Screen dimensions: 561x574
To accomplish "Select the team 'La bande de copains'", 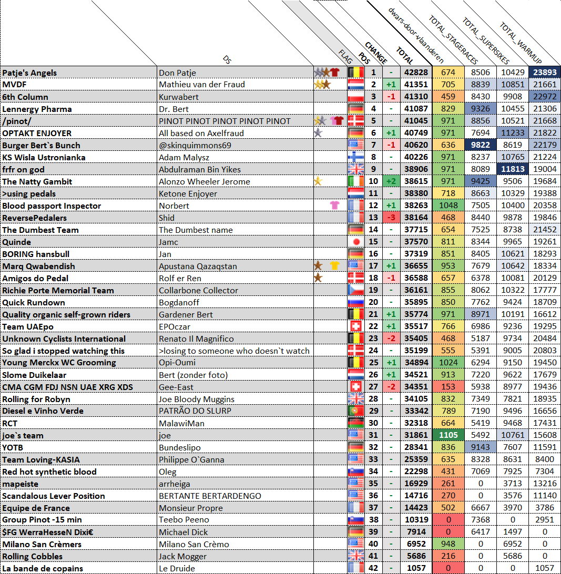I will (43, 568).
